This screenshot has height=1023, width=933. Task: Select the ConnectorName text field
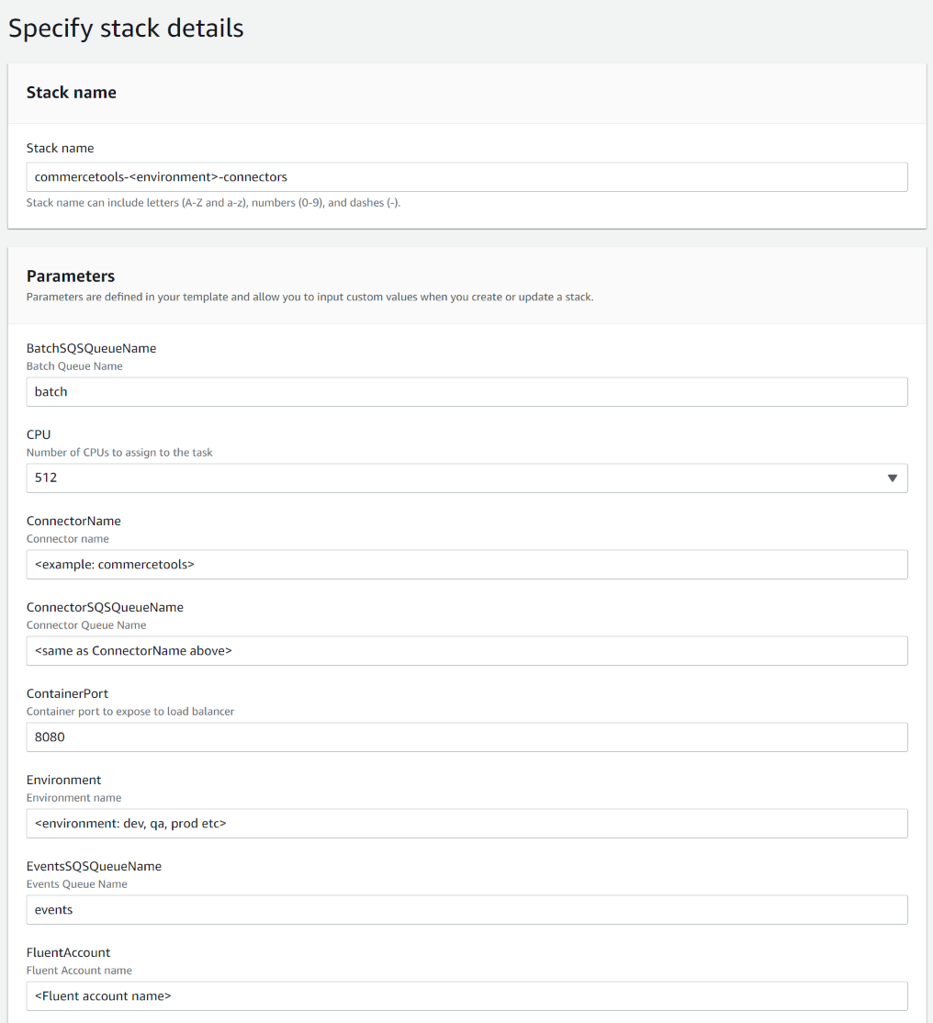point(466,565)
